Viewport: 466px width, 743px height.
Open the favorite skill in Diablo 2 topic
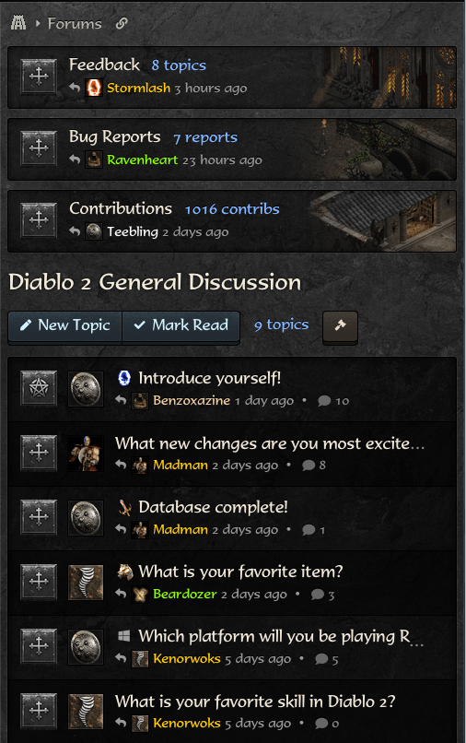[255, 701]
